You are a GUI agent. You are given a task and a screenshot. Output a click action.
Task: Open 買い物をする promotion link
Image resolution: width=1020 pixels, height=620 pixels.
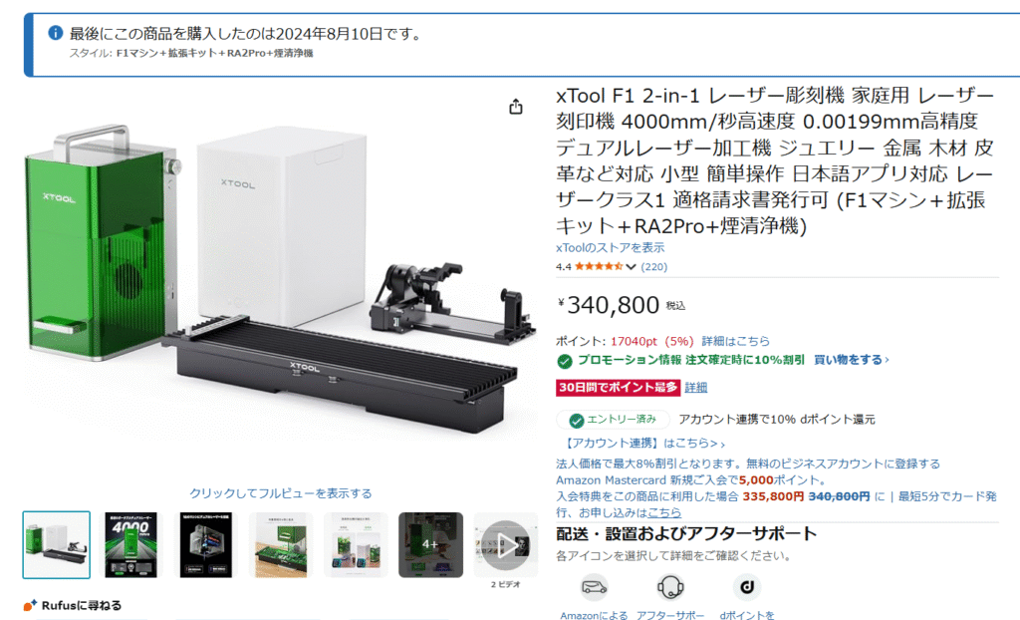[x=851, y=360]
